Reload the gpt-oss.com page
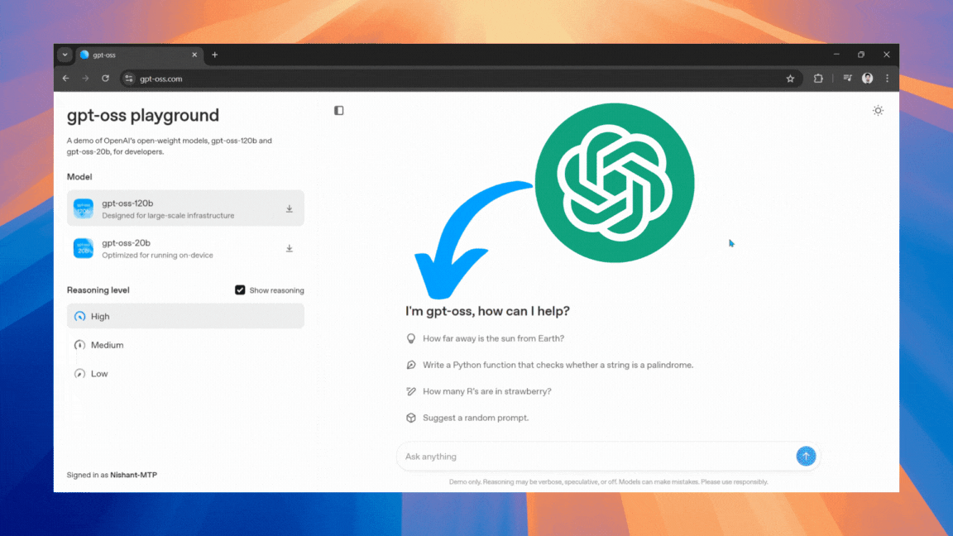Screen dimensions: 953x536 105,79
